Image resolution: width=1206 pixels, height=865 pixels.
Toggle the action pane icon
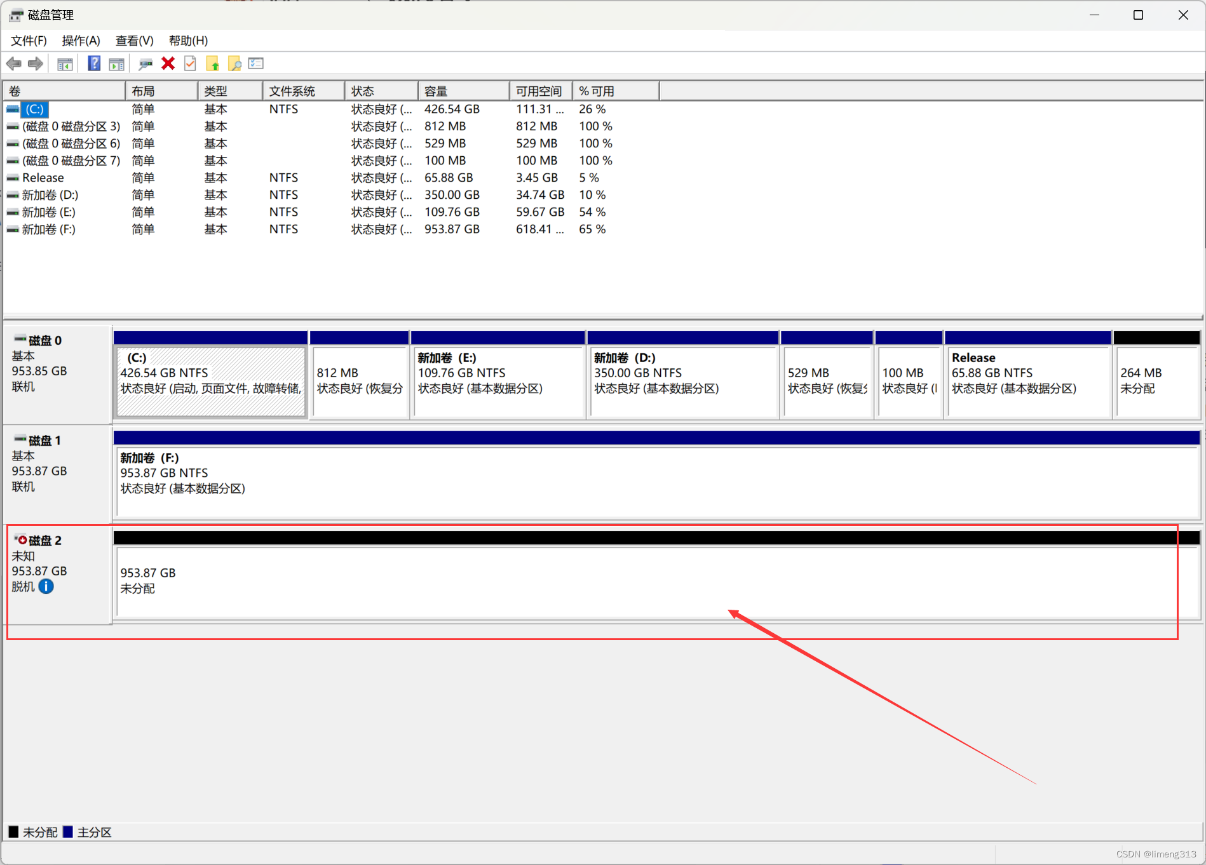click(116, 64)
